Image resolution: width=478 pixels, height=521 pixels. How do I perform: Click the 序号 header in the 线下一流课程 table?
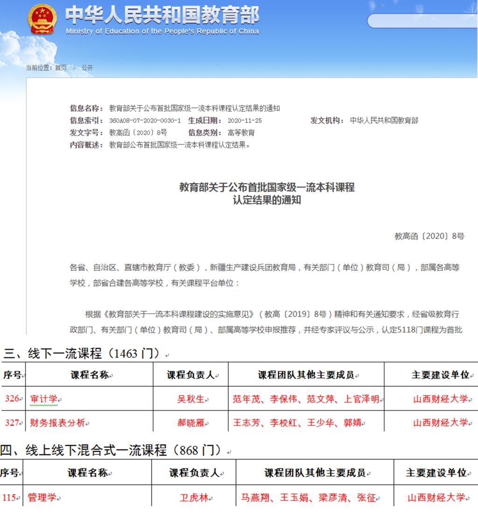coord(12,375)
